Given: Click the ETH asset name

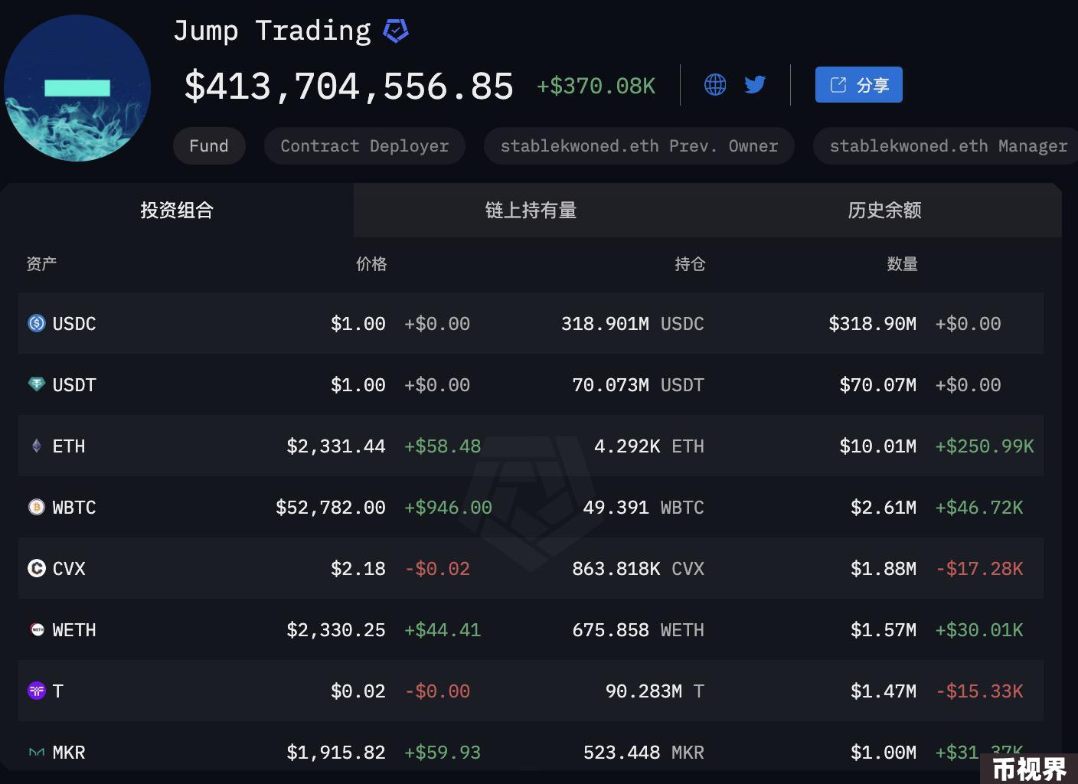Looking at the screenshot, I should (69, 446).
